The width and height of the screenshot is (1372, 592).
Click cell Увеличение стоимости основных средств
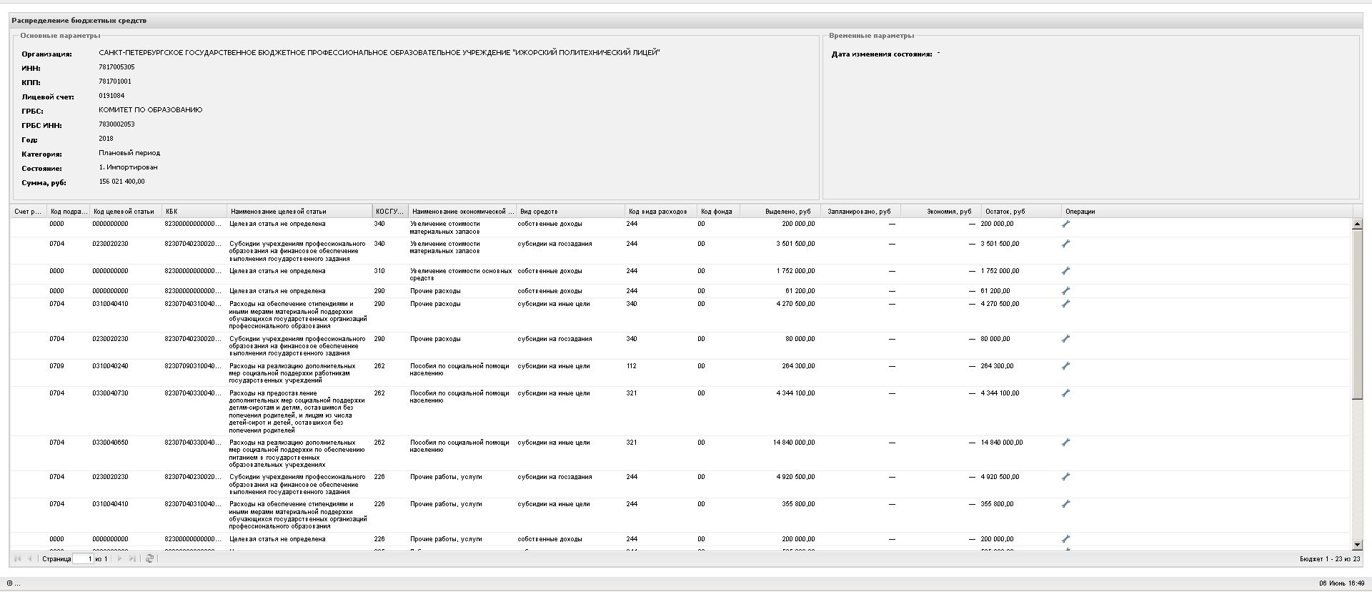coord(461,275)
